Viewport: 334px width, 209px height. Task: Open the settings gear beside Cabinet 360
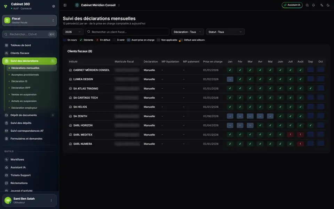coord(54,6)
